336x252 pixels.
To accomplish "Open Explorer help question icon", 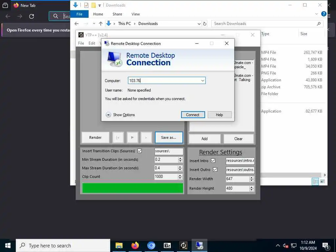I will pos(324,14).
